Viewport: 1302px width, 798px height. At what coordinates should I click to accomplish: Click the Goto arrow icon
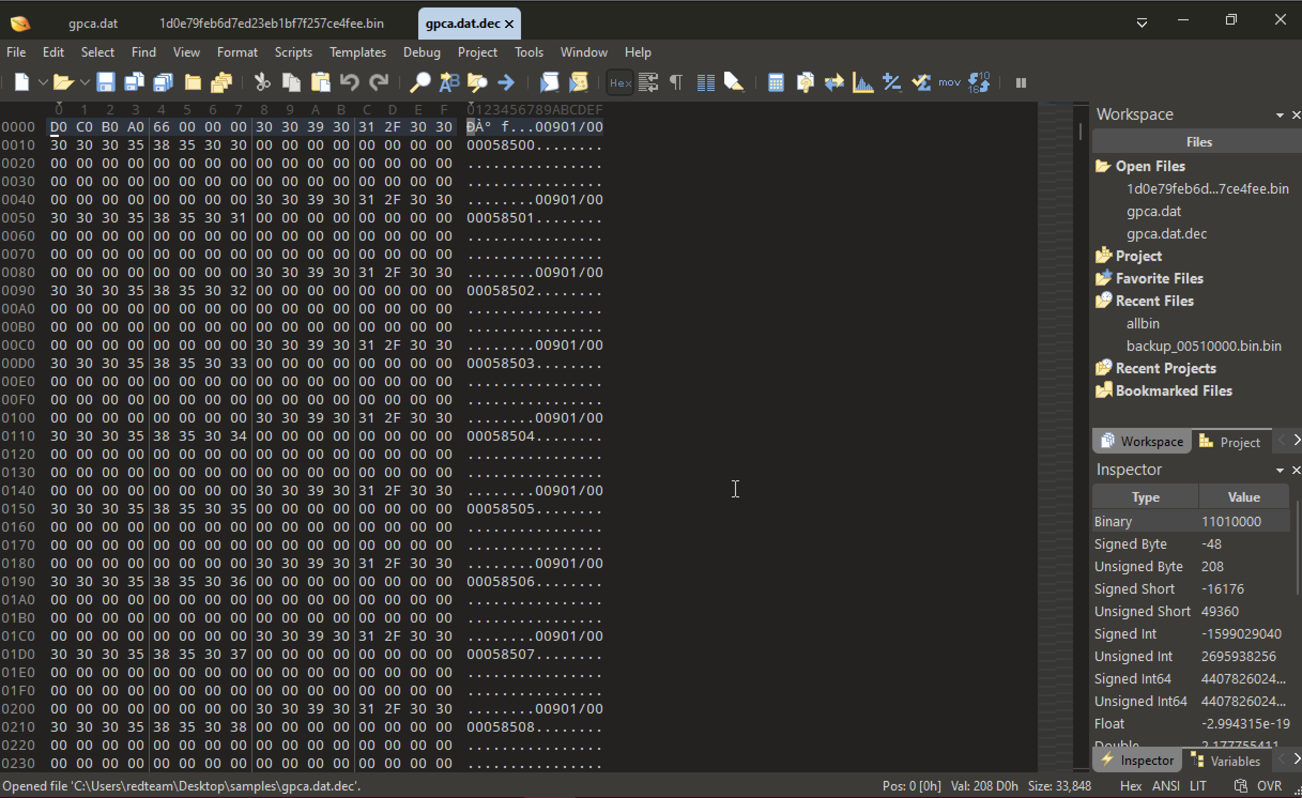[x=506, y=83]
